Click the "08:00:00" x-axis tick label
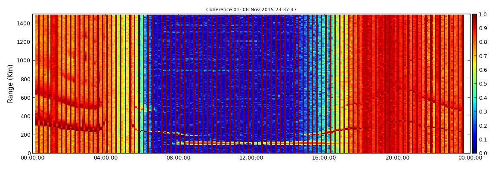495x175 pixels. coord(179,158)
